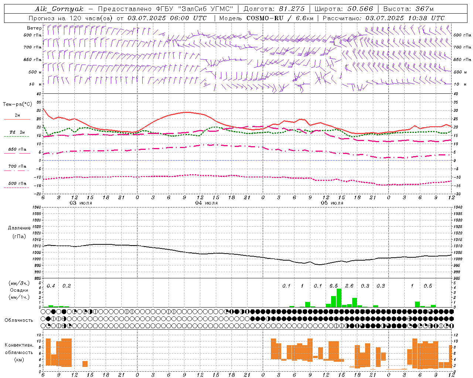Click the Alk_Gornyak station title
The height and width of the screenshot is (378, 473).
(59, 9)
